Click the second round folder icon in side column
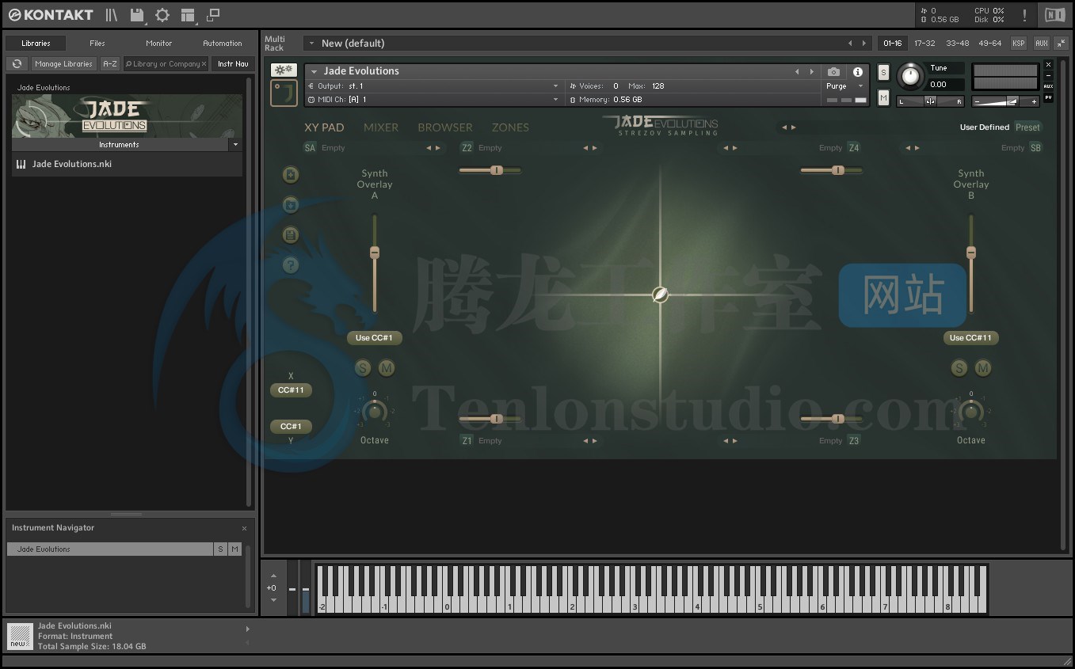Image resolution: width=1075 pixels, height=669 pixels. coord(291,205)
